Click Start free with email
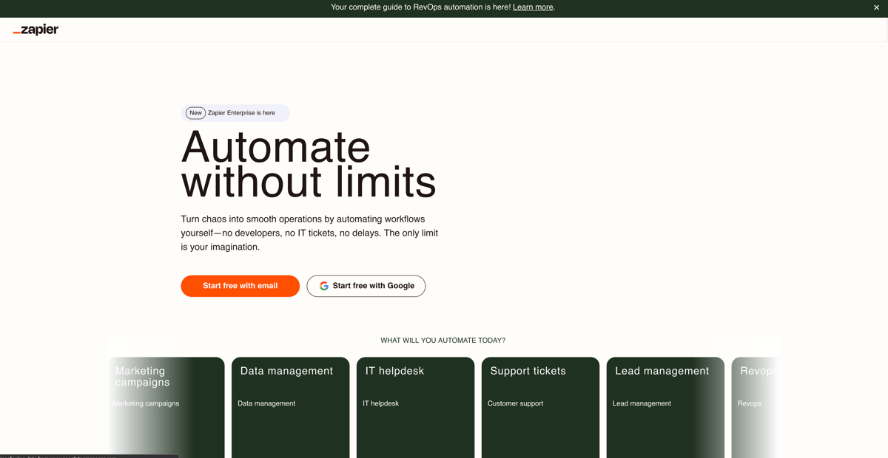Screen dimensions: 888x458 click(240, 286)
